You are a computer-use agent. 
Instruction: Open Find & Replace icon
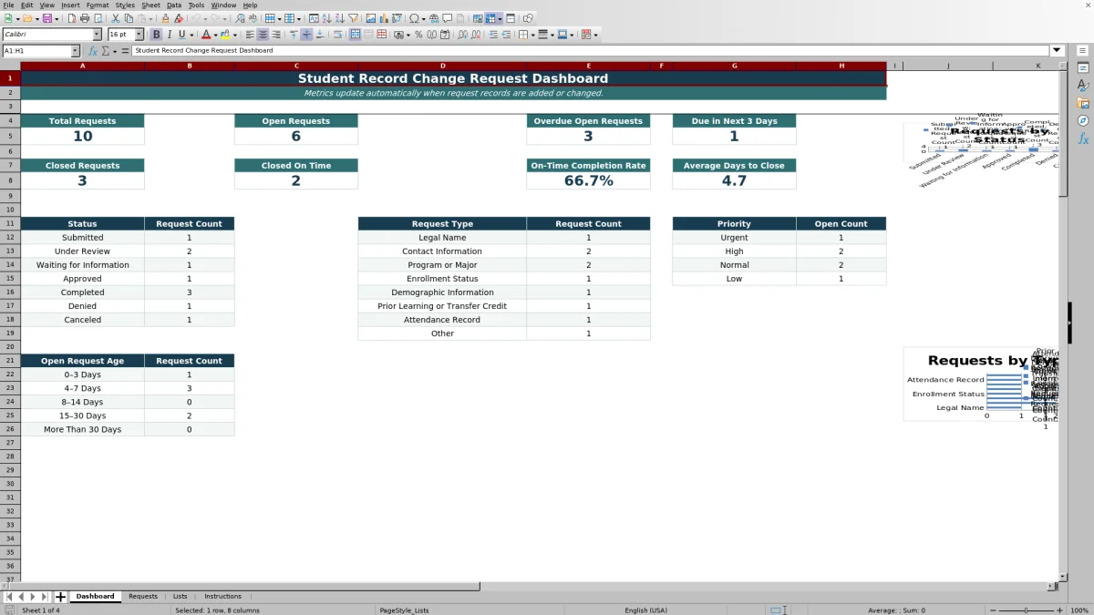[x=240, y=18]
